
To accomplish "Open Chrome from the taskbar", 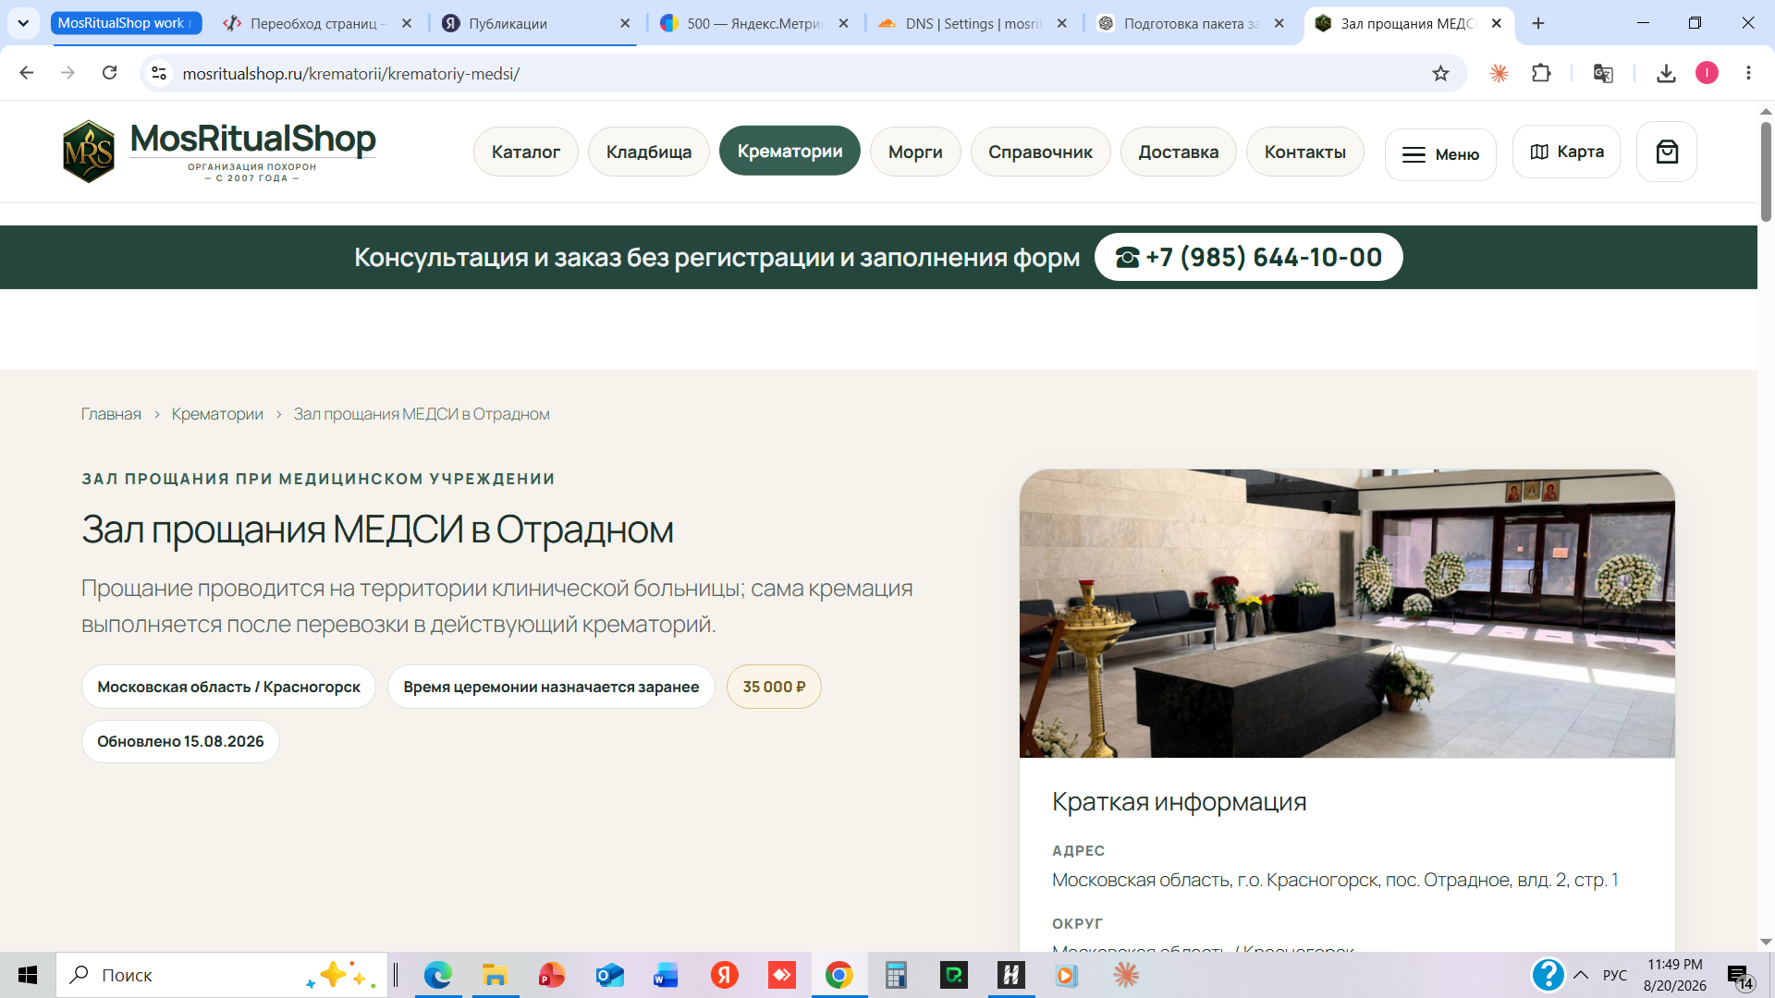I will (x=839, y=975).
